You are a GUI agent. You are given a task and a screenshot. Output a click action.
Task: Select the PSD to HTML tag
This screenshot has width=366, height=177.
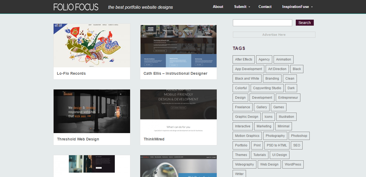coord(277,145)
